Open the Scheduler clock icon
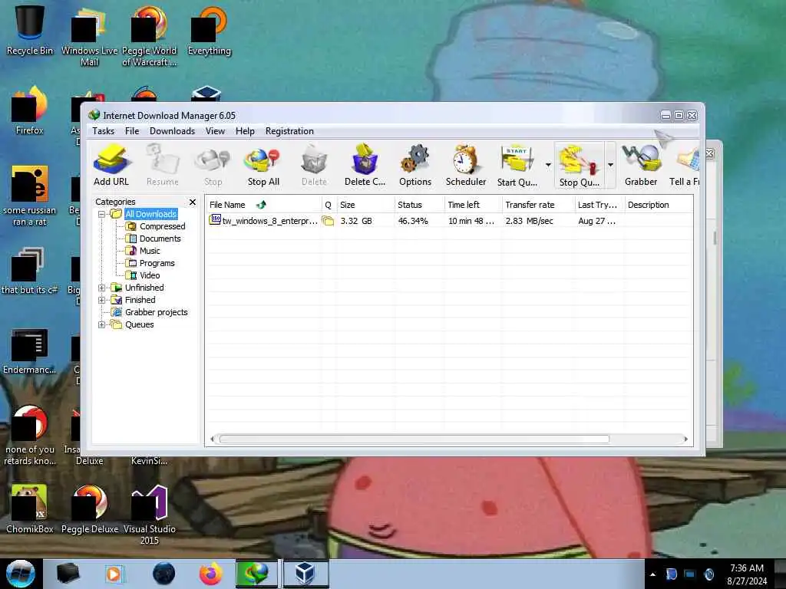The image size is (786, 589). [x=466, y=166]
